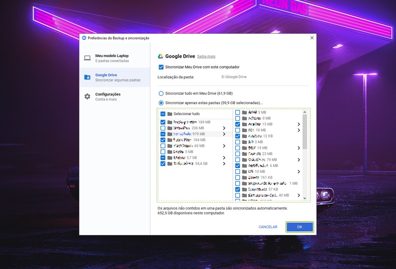Click the Configurações gear icon
Viewport: 396px width, 269px height.
(87, 97)
